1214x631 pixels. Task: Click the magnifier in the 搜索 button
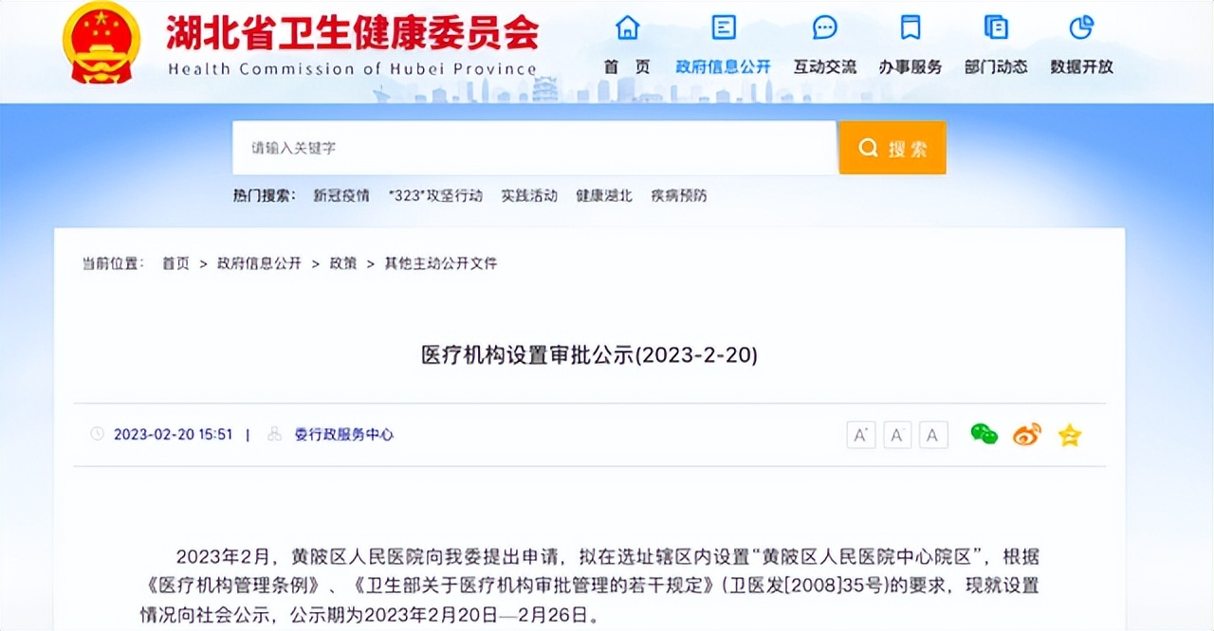point(868,148)
